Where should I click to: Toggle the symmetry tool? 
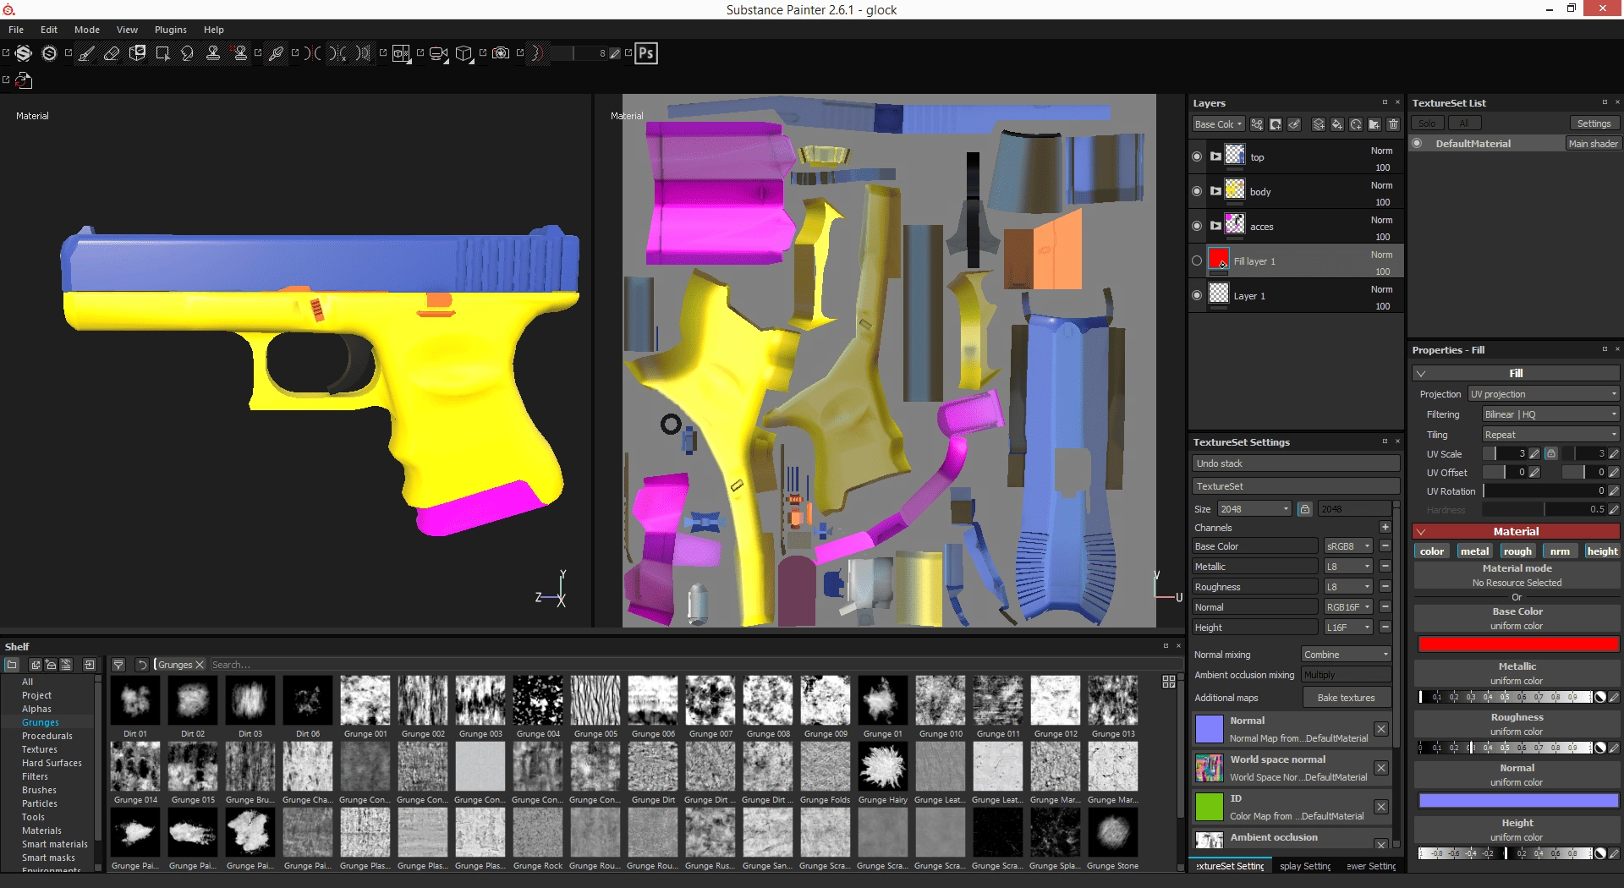click(x=313, y=53)
